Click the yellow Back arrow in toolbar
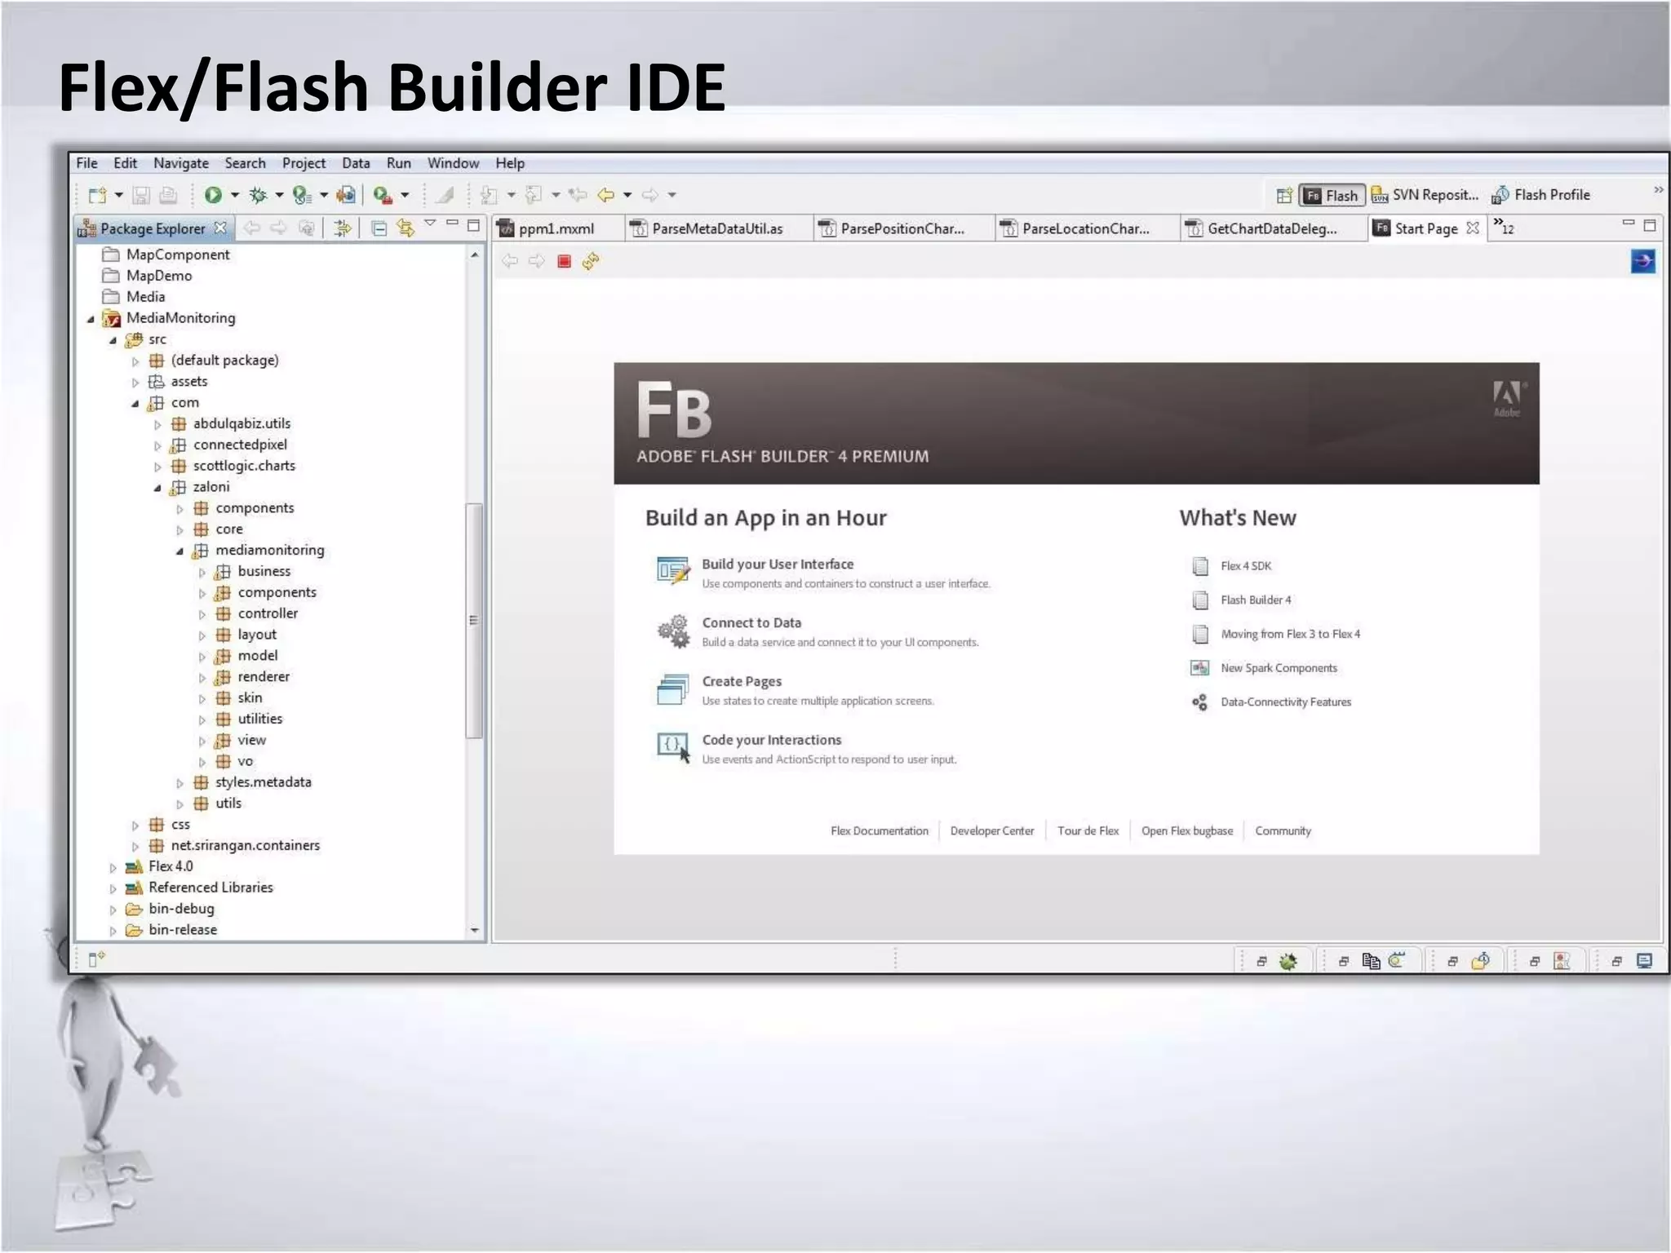This screenshot has width=1671, height=1253. [x=605, y=194]
